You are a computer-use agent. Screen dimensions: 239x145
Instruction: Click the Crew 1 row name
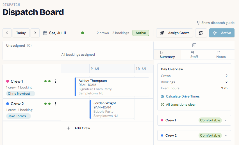[x=17, y=81]
